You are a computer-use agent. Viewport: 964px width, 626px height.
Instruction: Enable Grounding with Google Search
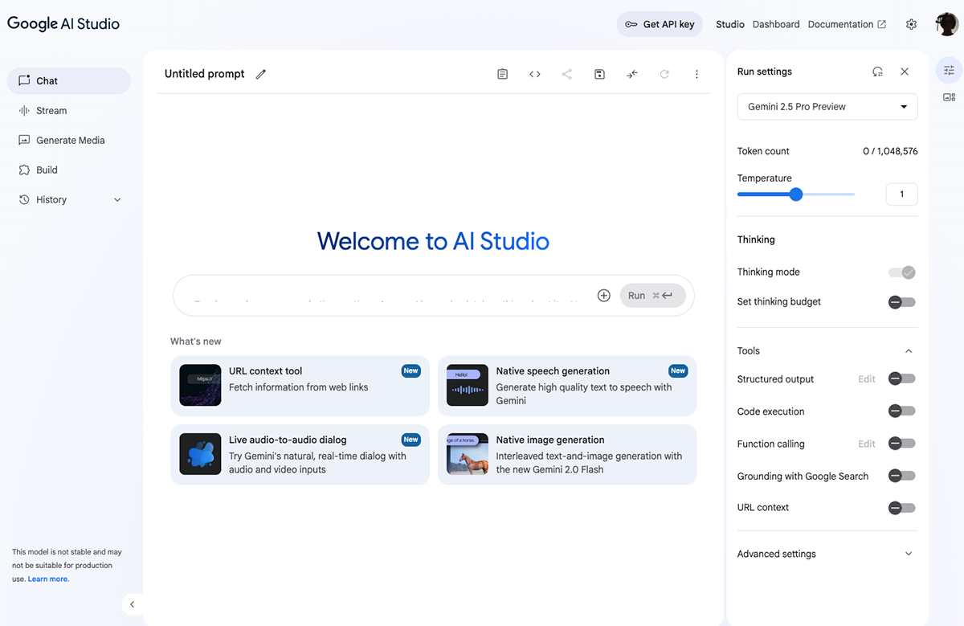click(x=901, y=476)
